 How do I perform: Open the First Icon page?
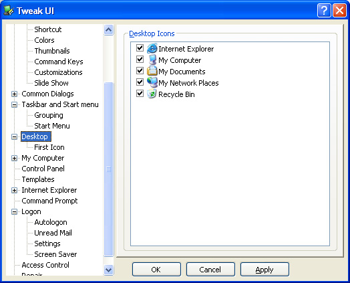[x=49, y=148]
